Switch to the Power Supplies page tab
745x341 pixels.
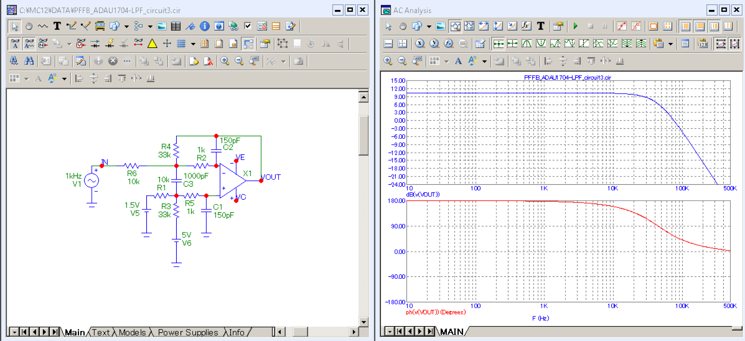point(188,332)
